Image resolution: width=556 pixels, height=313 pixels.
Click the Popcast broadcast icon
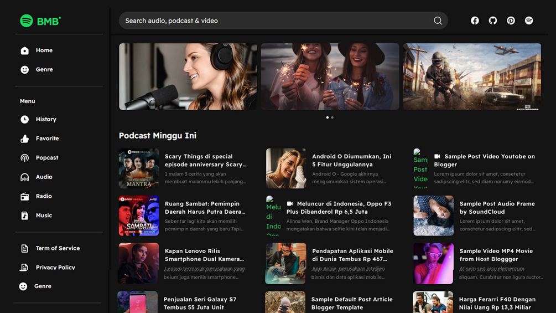(24, 157)
